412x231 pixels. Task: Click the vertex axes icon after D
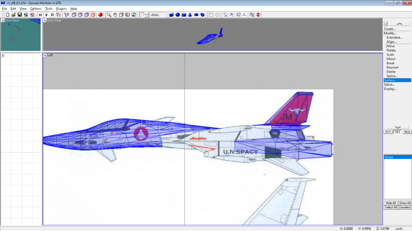58,15
